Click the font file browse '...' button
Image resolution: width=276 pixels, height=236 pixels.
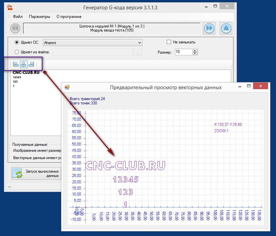138,52
